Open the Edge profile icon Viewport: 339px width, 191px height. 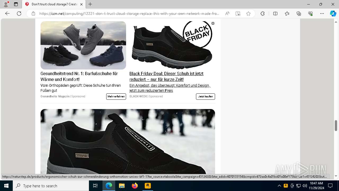pyautogui.click(x=6, y=4)
